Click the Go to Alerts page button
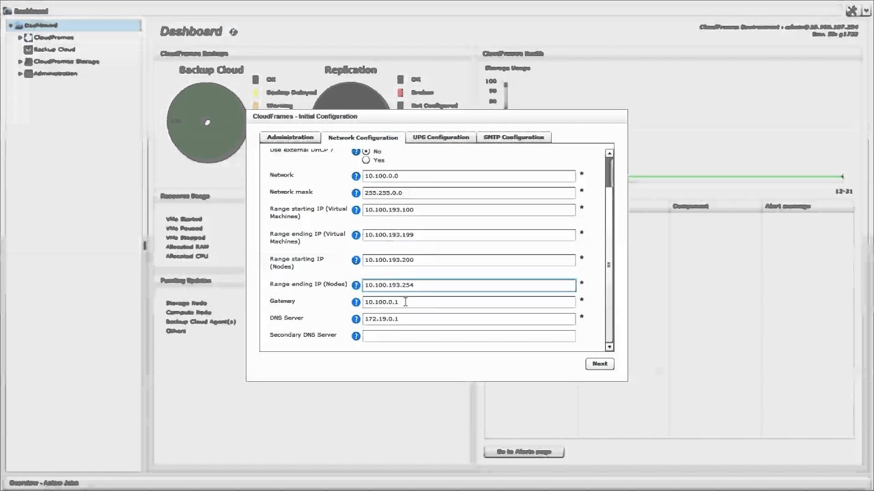This screenshot has width=874, height=491. pos(524,452)
